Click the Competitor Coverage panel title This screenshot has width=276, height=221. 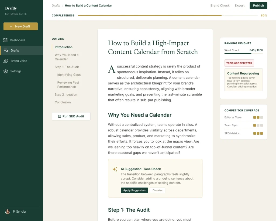click(242, 111)
